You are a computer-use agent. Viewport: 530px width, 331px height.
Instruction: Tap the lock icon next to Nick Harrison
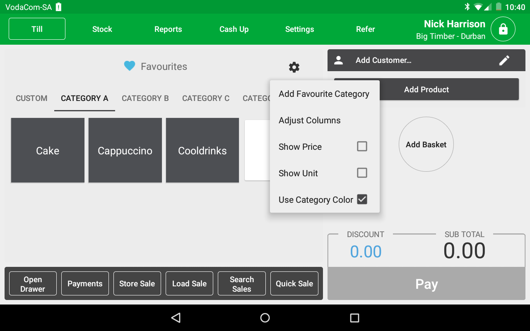pyautogui.click(x=503, y=29)
